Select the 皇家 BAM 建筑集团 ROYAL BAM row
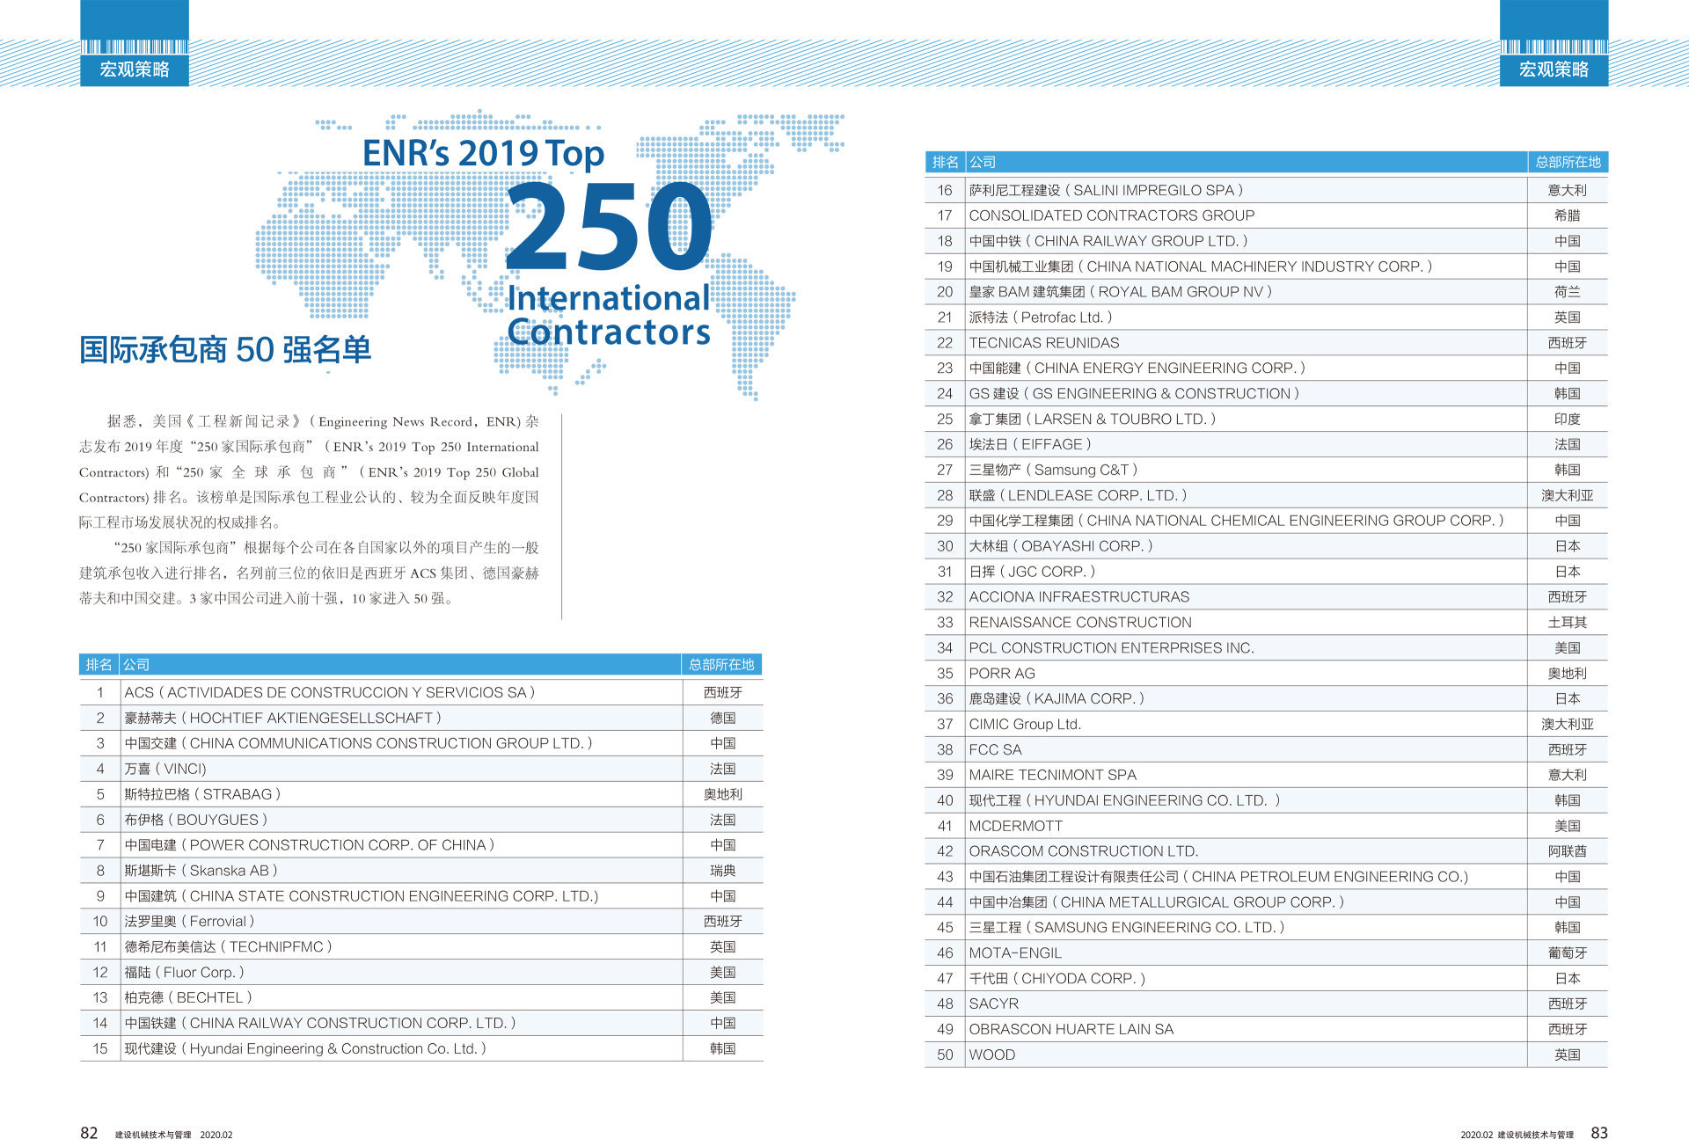Viewport: 1689px width, 1146px height. click(1266, 292)
